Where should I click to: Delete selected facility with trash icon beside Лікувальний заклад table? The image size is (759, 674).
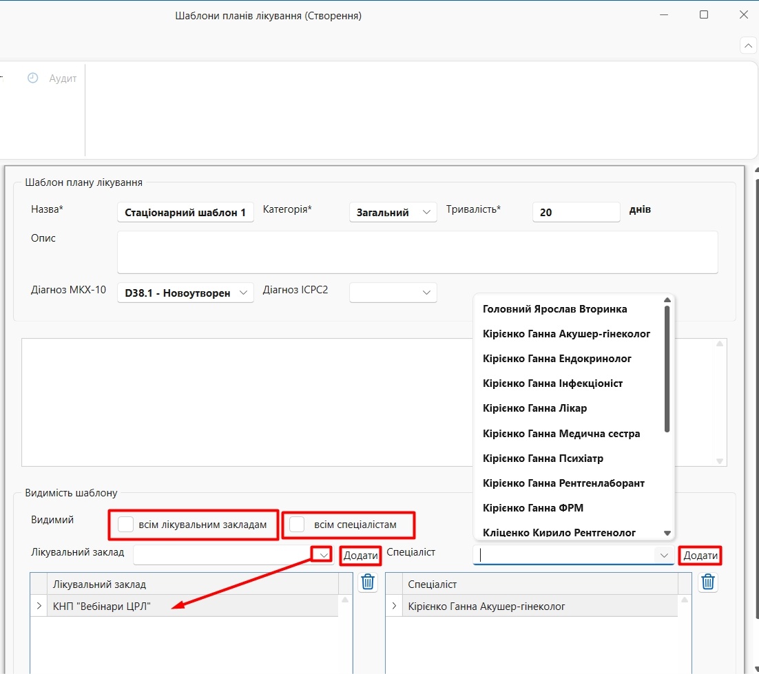pos(368,582)
